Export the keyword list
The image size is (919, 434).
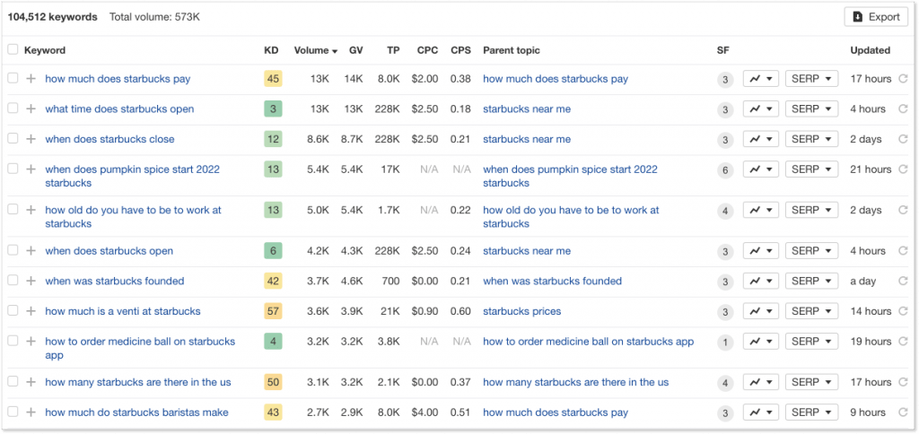click(876, 17)
